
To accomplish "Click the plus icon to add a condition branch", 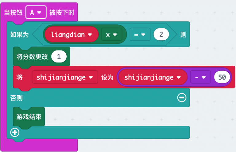I will (14, 133).
